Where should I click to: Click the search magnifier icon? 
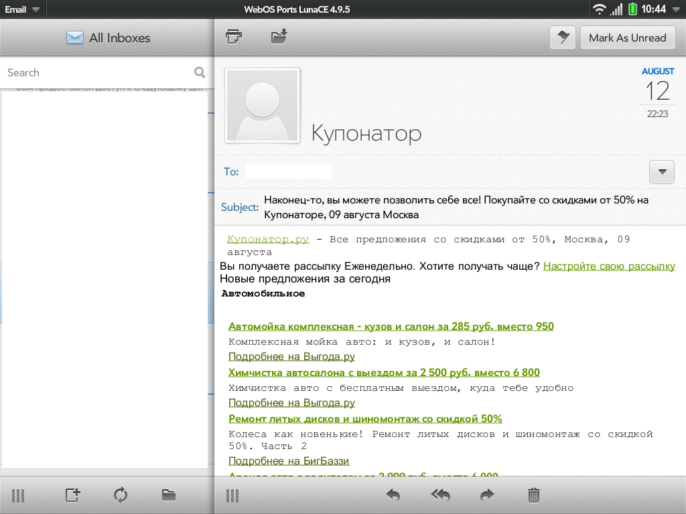point(200,72)
